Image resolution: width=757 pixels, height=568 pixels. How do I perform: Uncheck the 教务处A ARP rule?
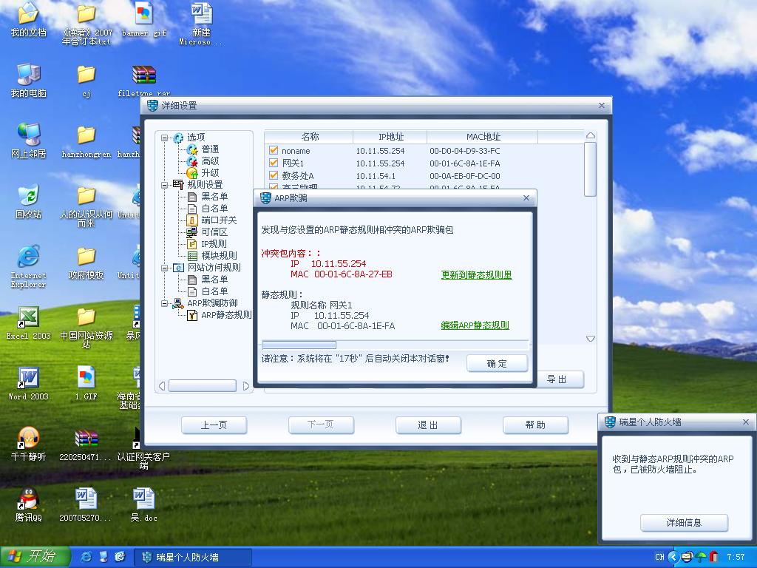coord(274,175)
